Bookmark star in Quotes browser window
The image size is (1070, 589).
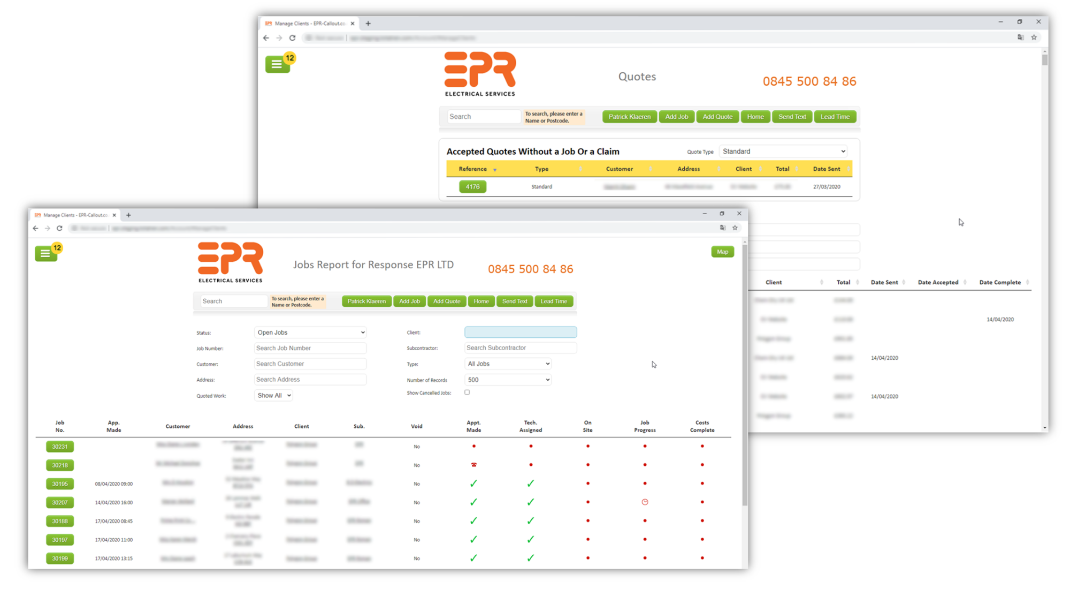(1034, 37)
